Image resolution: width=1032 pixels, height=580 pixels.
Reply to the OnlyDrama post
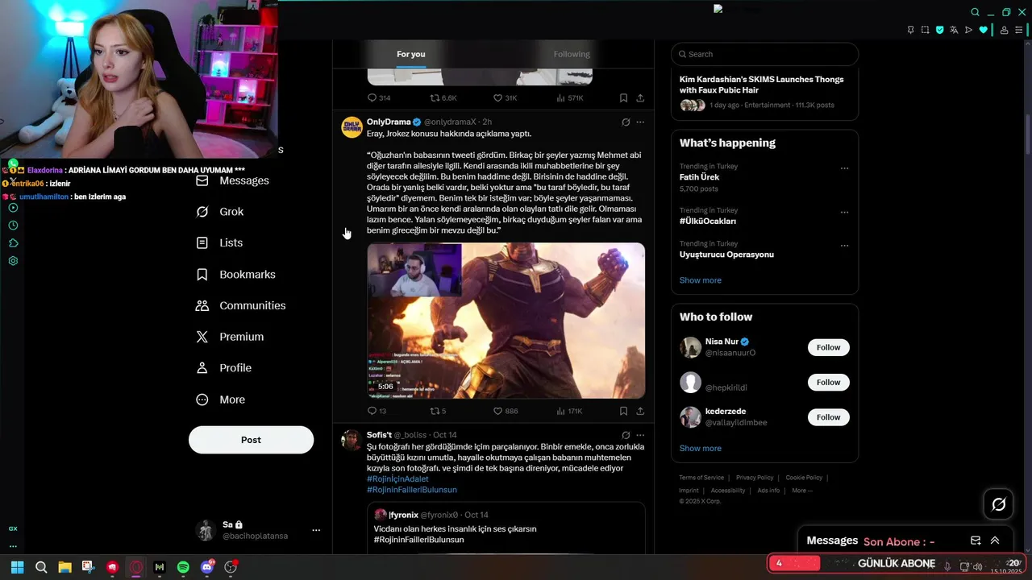pyautogui.click(x=377, y=411)
